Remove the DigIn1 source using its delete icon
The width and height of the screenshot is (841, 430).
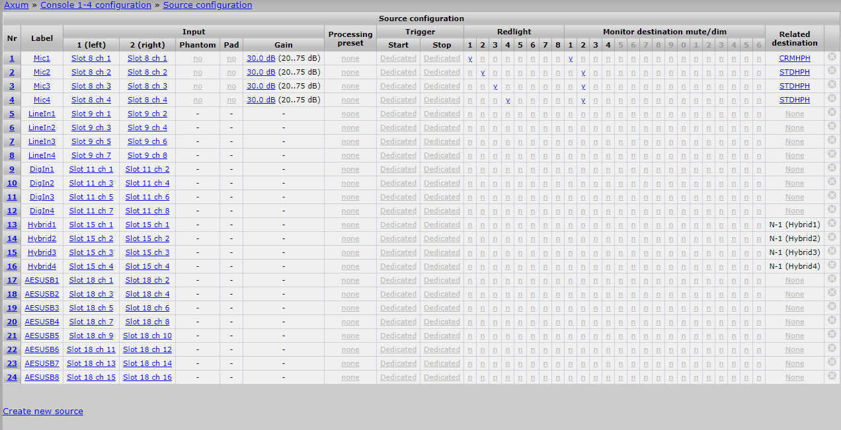pyautogui.click(x=832, y=168)
